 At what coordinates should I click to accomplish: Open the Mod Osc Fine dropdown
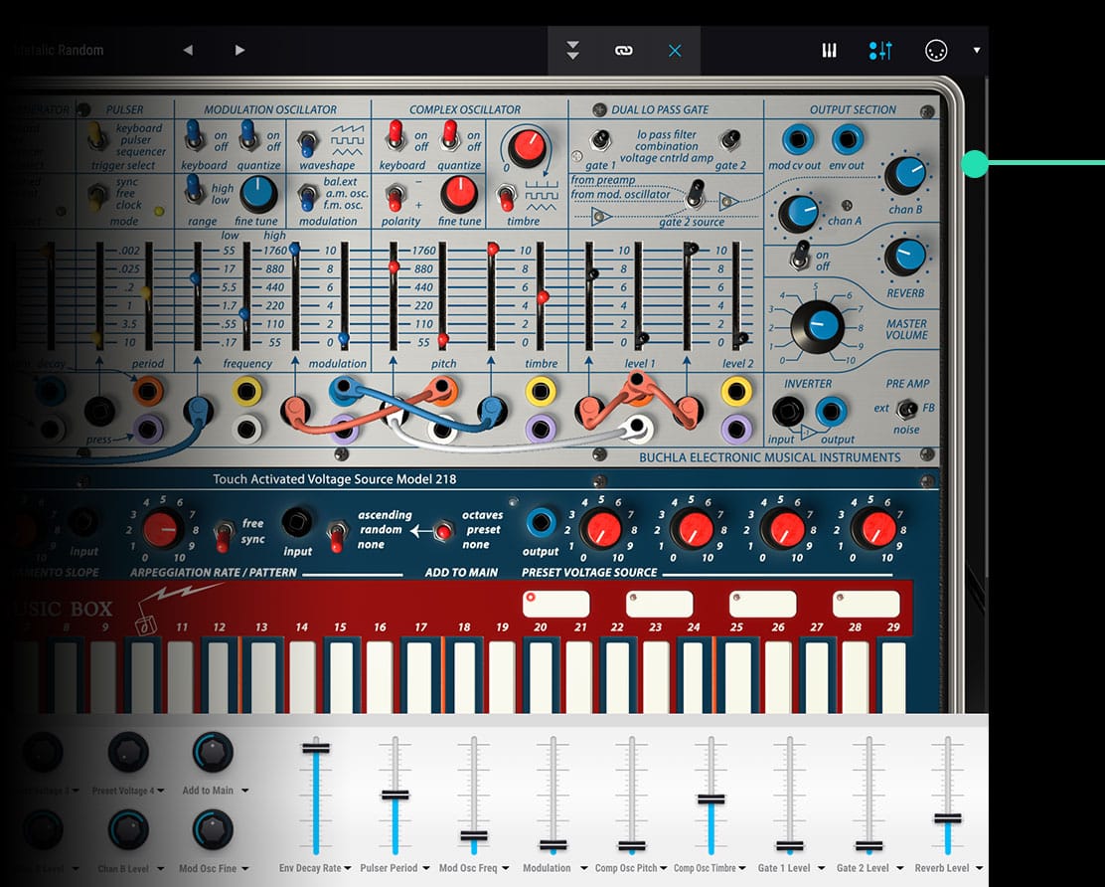[245, 869]
